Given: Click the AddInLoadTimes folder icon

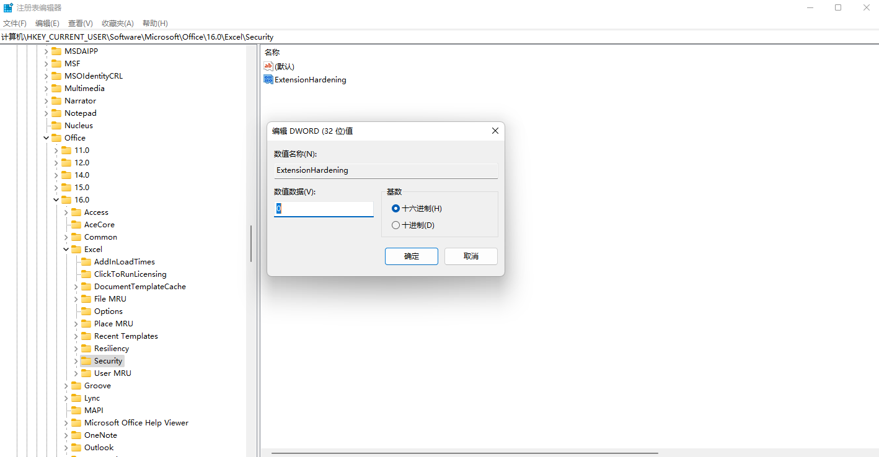Looking at the screenshot, I should pos(86,261).
